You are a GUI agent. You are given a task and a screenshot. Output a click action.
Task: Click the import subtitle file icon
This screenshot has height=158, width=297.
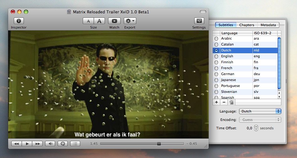pyautogui.click(x=231, y=102)
